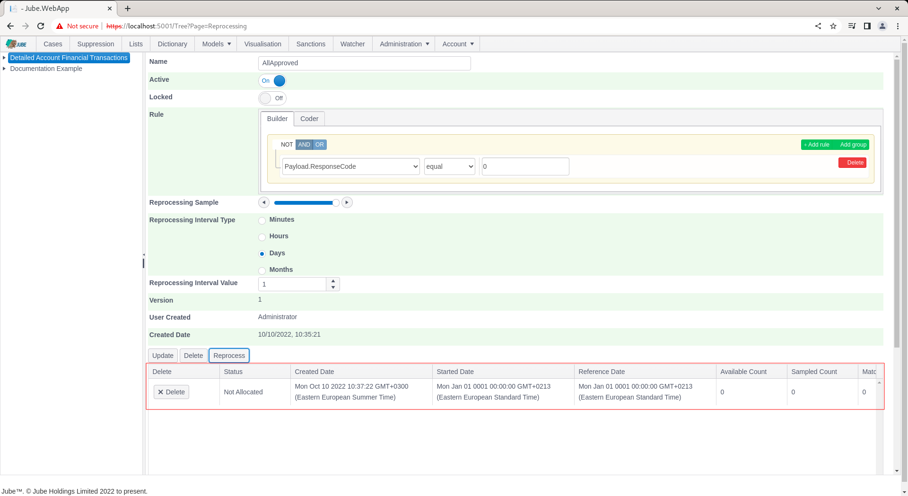Open the equal operator dropdown
The height and width of the screenshot is (496, 908).
tap(449, 166)
